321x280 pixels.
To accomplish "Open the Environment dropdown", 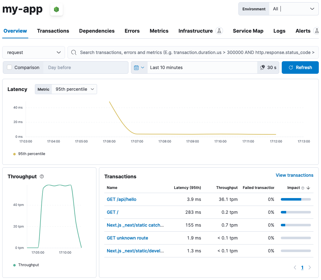I will point(294,9).
